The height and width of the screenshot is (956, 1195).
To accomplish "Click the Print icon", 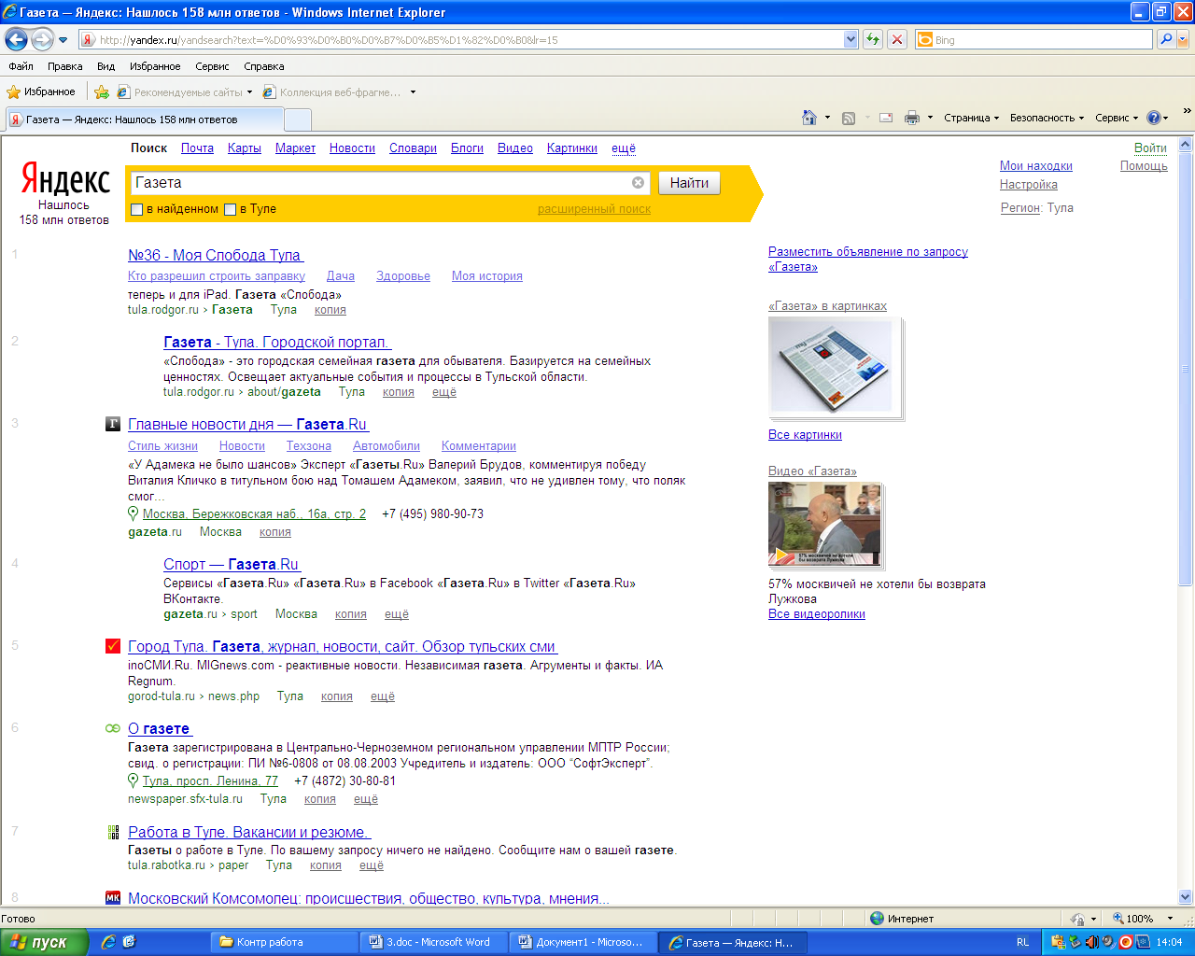I will pos(912,118).
